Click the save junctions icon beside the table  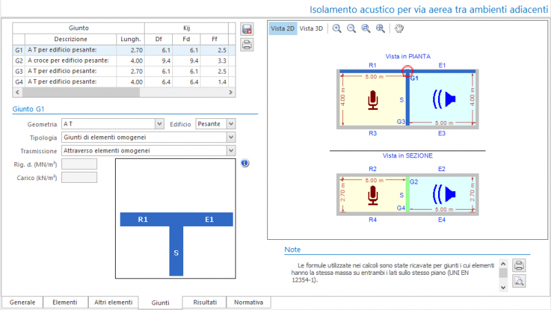coord(247,30)
